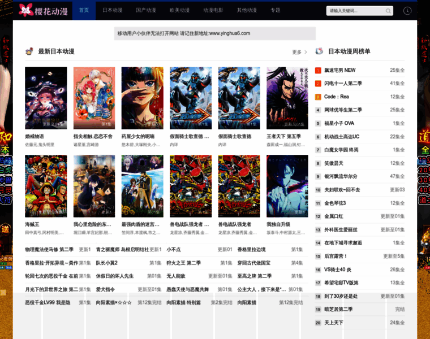Switch to the 首页 tab

point(84,10)
